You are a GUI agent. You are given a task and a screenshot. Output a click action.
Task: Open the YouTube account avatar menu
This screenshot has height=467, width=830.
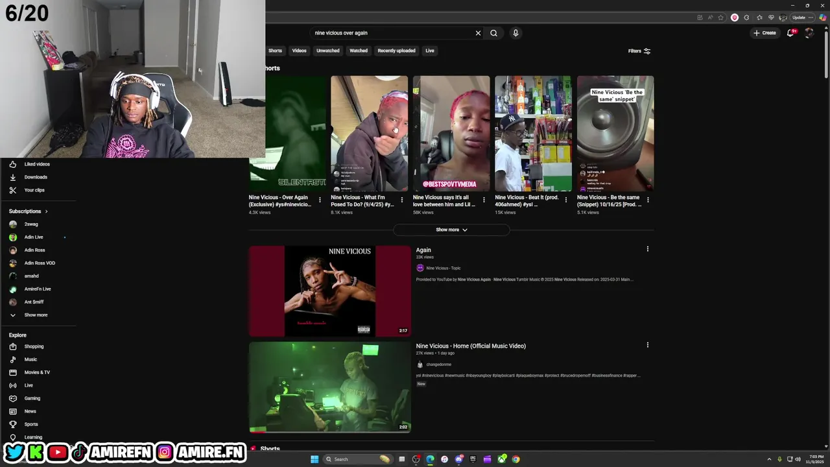click(x=809, y=33)
